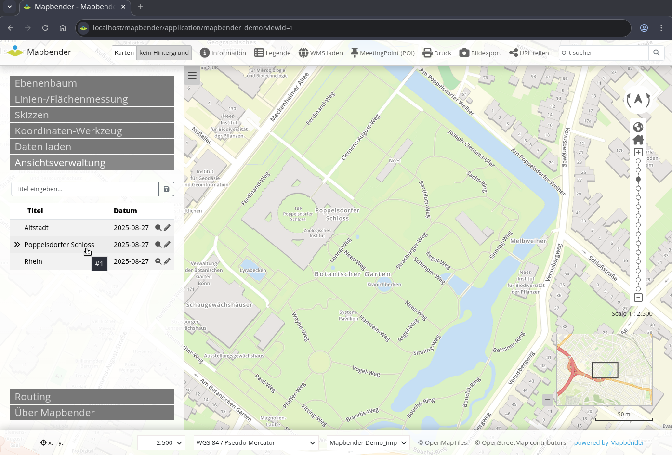Open the Druck print dialog
Image resolution: width=672 pixels, height=455 pixels.
(x=437, y=53)
